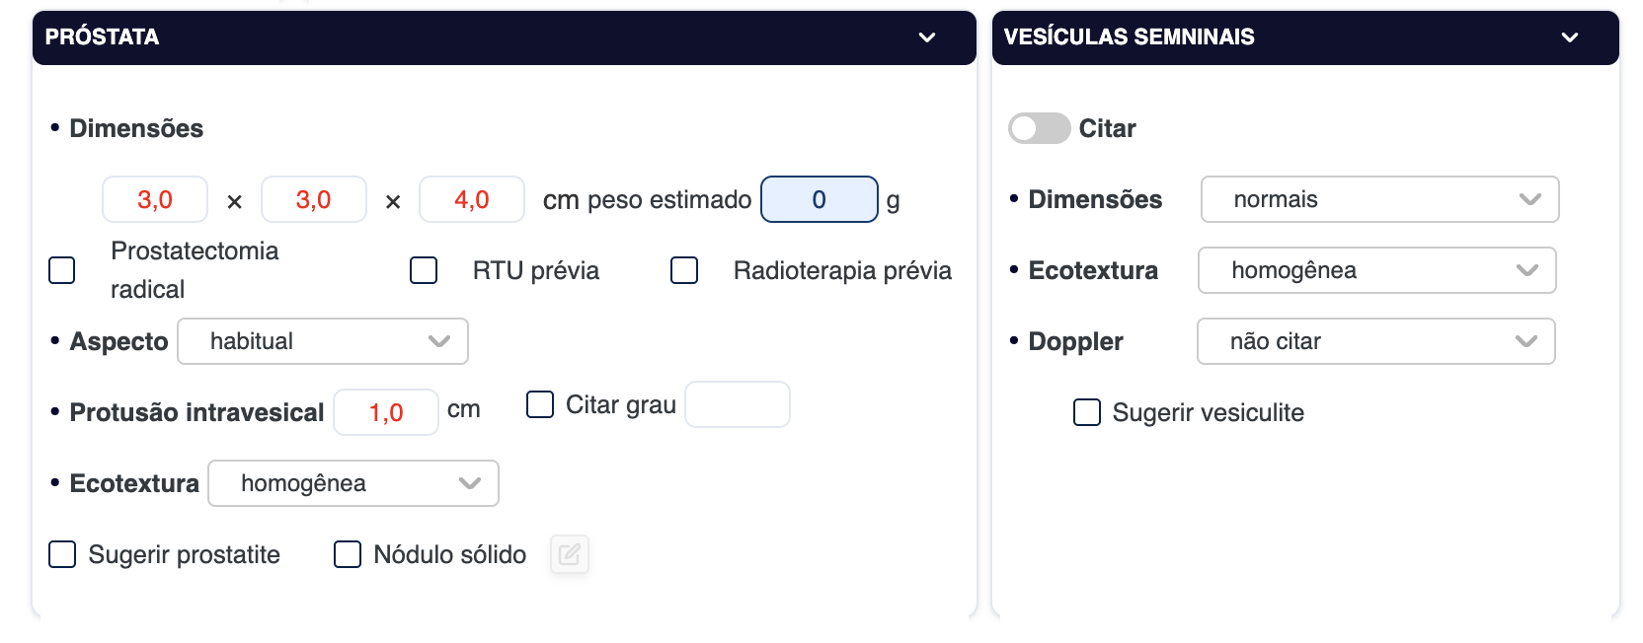Enable the RTU prévia checkbox

tap(424, 270)
